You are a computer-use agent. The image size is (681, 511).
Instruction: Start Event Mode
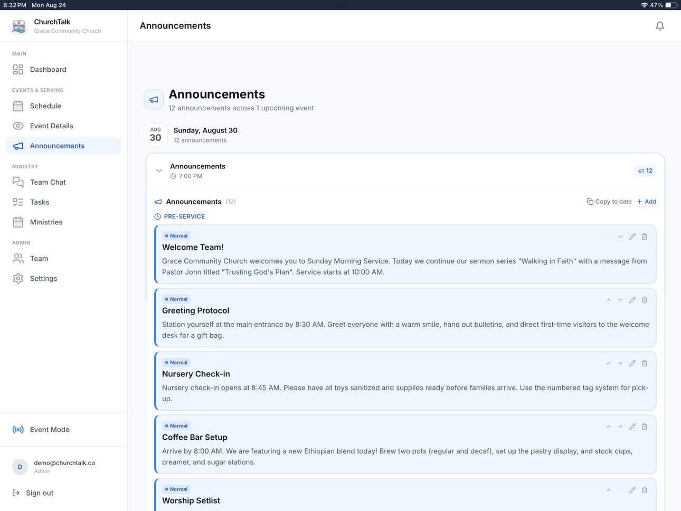click(x=63, y=430)
